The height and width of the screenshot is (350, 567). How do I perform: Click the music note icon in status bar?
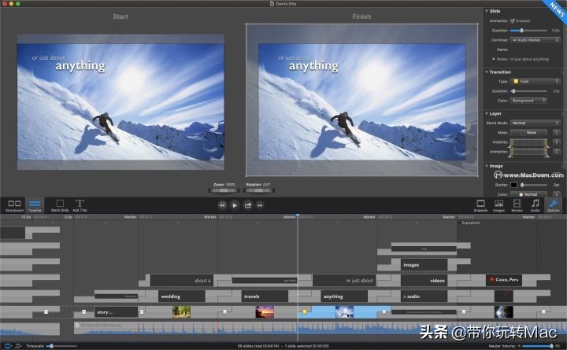(18, 346)
